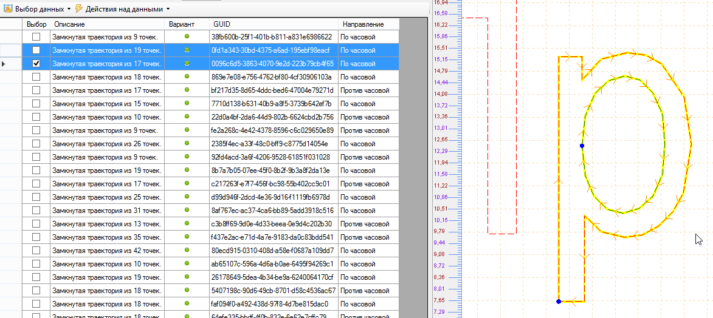Click the green variant dot for GUID 0096c6d5
Image resolution: width=713 pixels, height=318 pixels.
pos(187,63)
